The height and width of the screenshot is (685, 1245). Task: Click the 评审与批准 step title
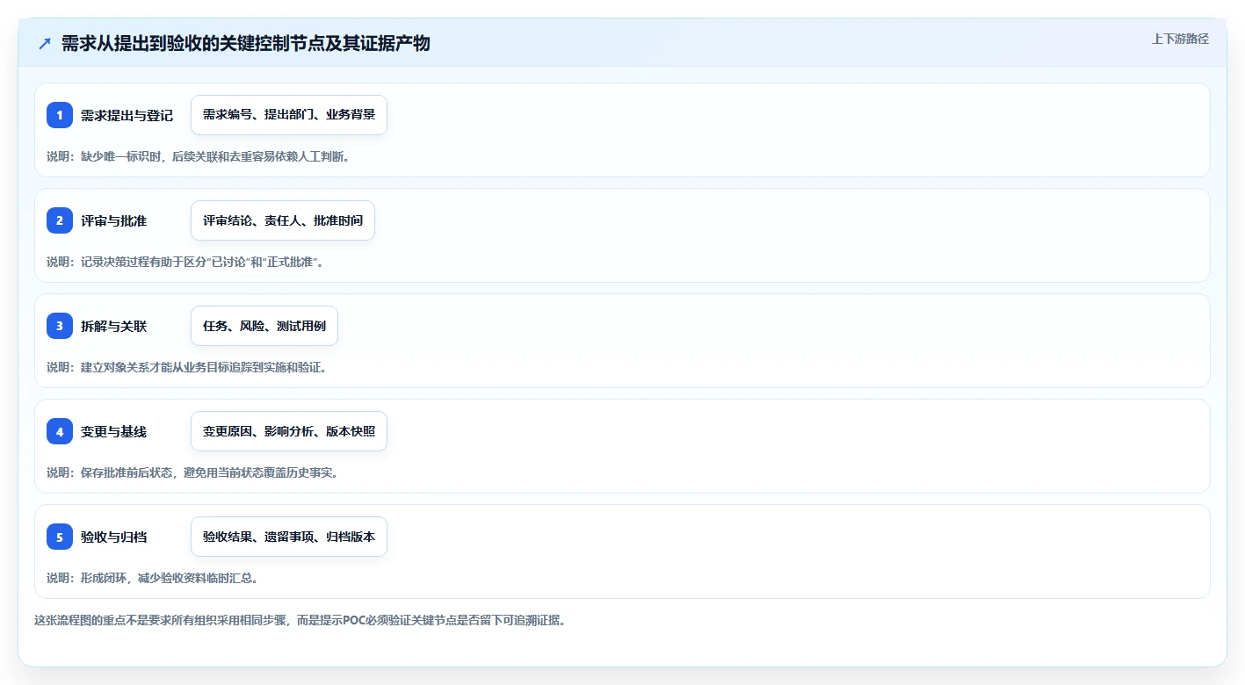pos(114,220)
